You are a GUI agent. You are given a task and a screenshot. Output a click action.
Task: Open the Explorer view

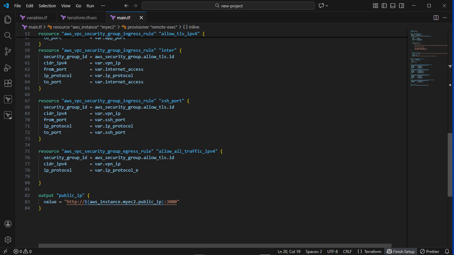coord(8,19)
